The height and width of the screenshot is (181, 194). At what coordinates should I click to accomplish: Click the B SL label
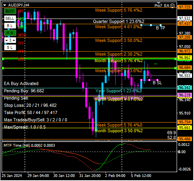(157, 83)
